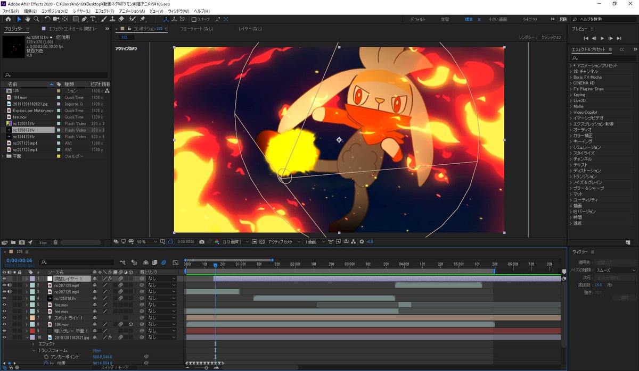Mute audio of the nc207125.mp4 layer
The width and height of the screenshot is (639, 371).
click(x=10, y=291)
